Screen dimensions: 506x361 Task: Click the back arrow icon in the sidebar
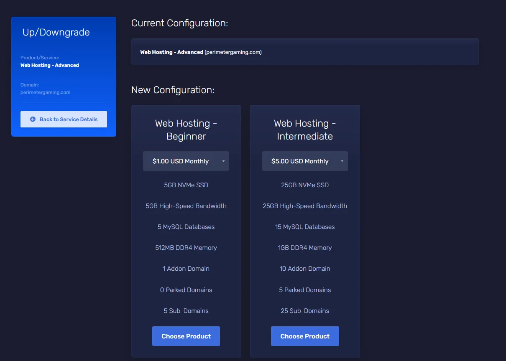click(x=33, y=119)
